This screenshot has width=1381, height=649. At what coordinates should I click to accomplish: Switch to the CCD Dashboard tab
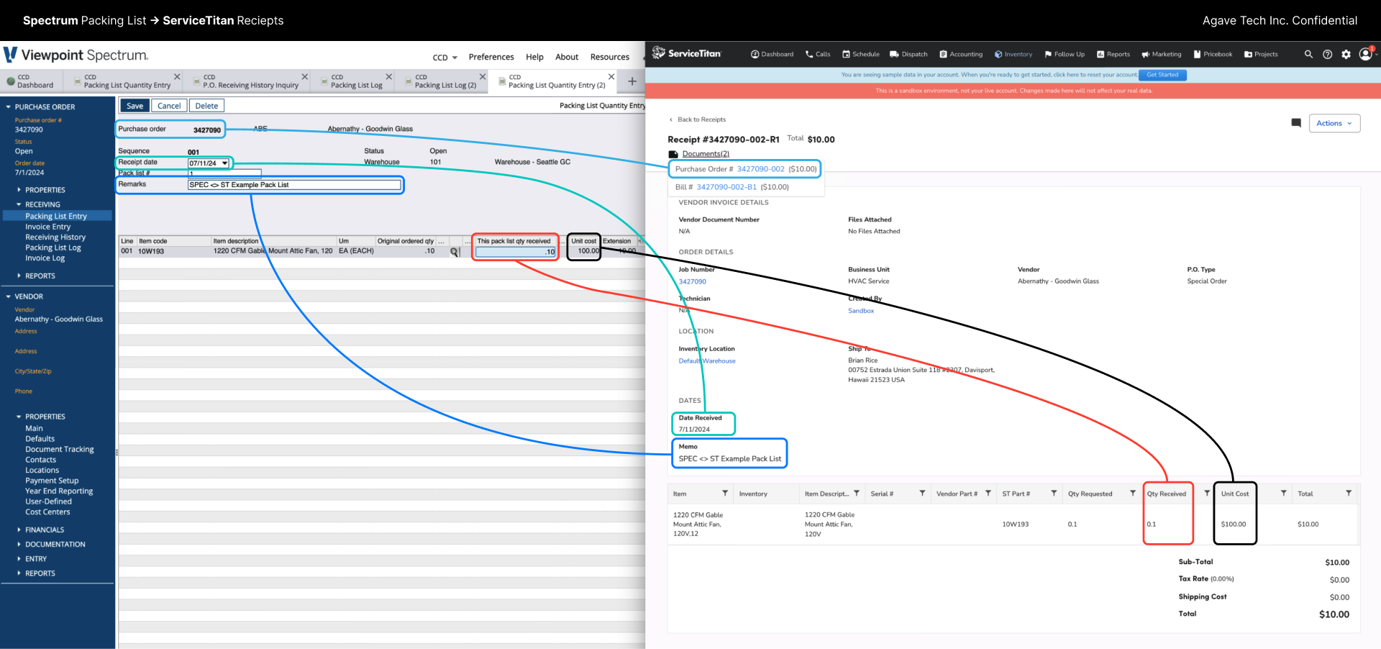pyautogui.click(x=30, y=81)
